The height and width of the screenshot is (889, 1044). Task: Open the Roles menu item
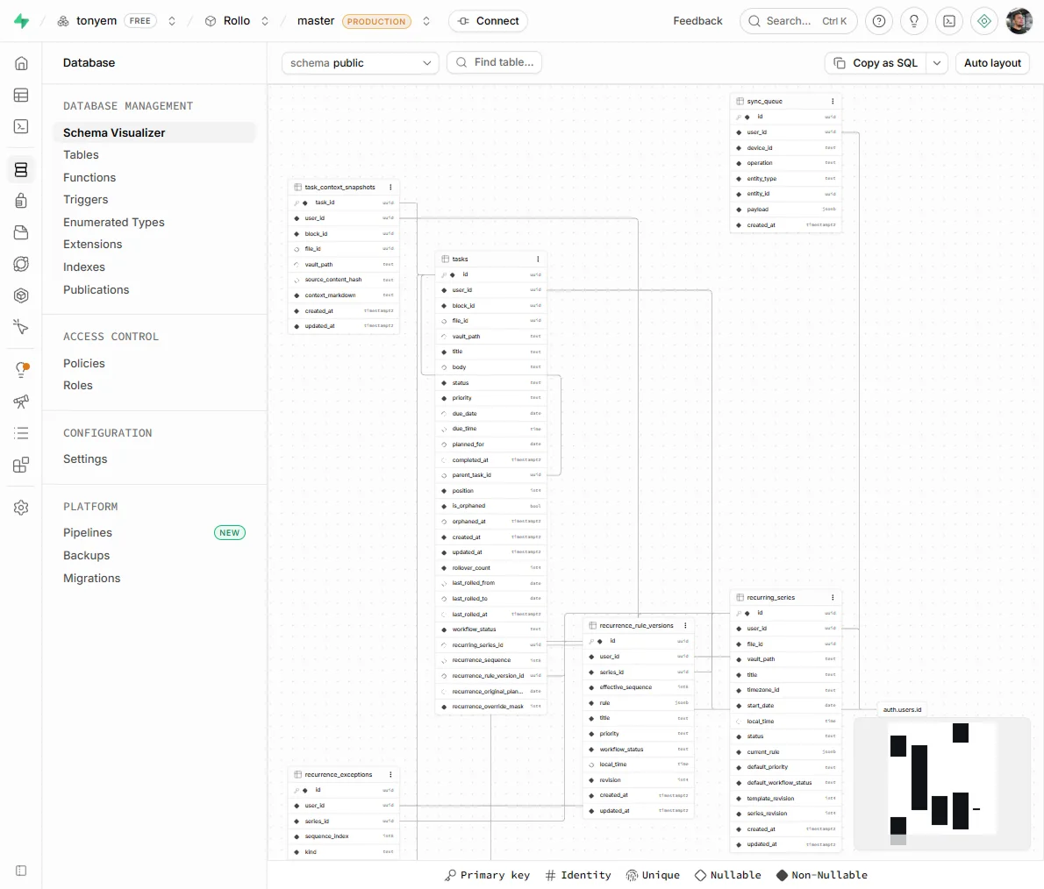click(78, 385)
